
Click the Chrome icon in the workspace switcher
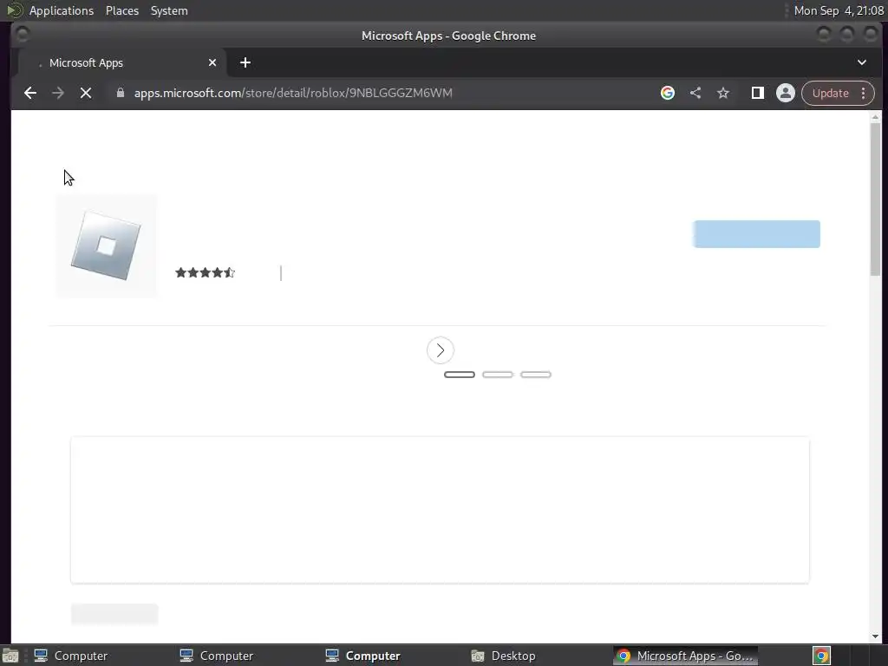pyautogui.click(x=821, y=656)
